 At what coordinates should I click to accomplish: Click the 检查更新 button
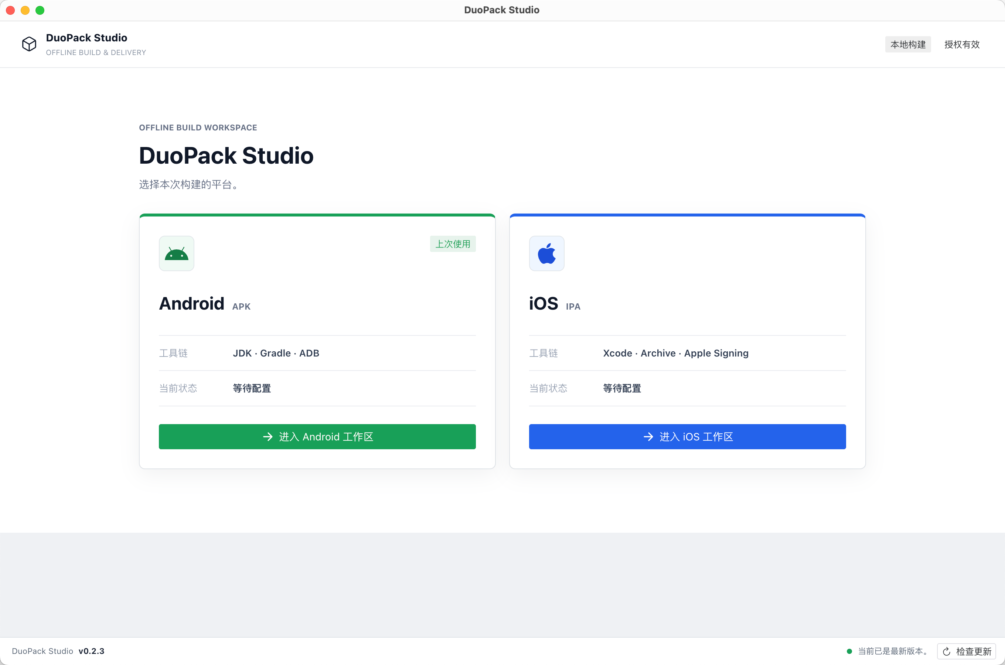click(x=967, y=651)
